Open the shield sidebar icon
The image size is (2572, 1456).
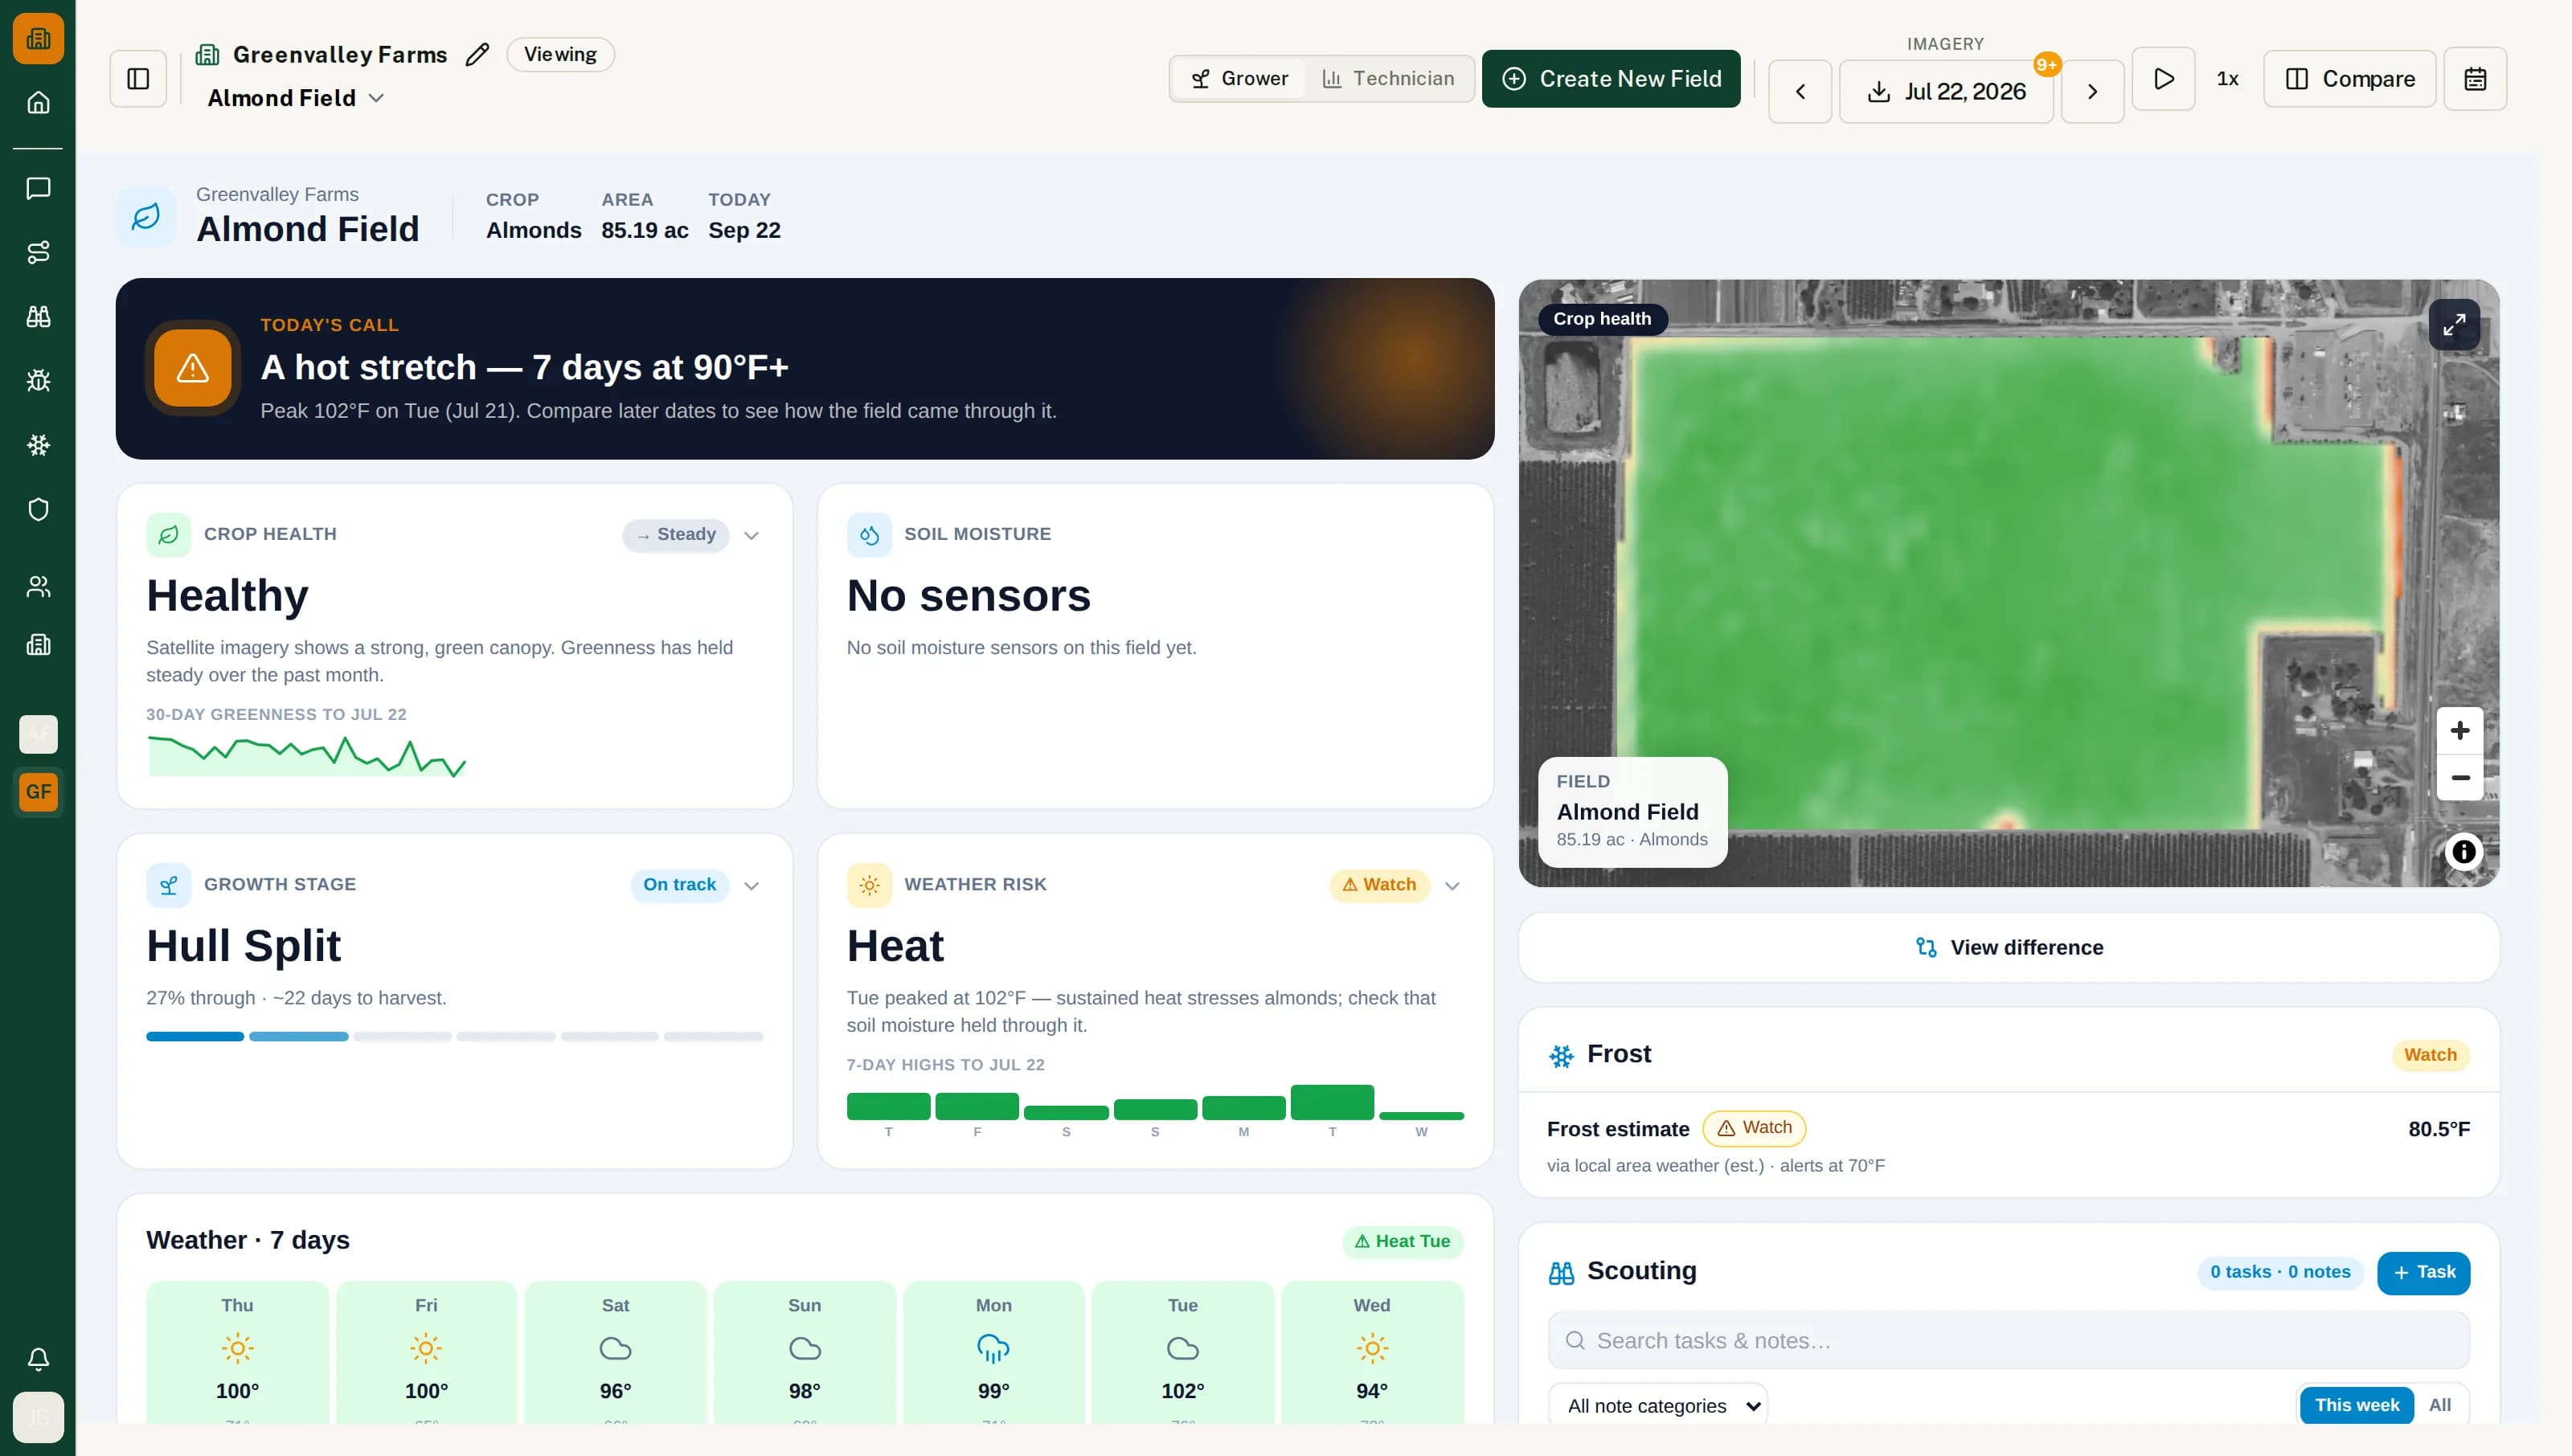point(38,509)
